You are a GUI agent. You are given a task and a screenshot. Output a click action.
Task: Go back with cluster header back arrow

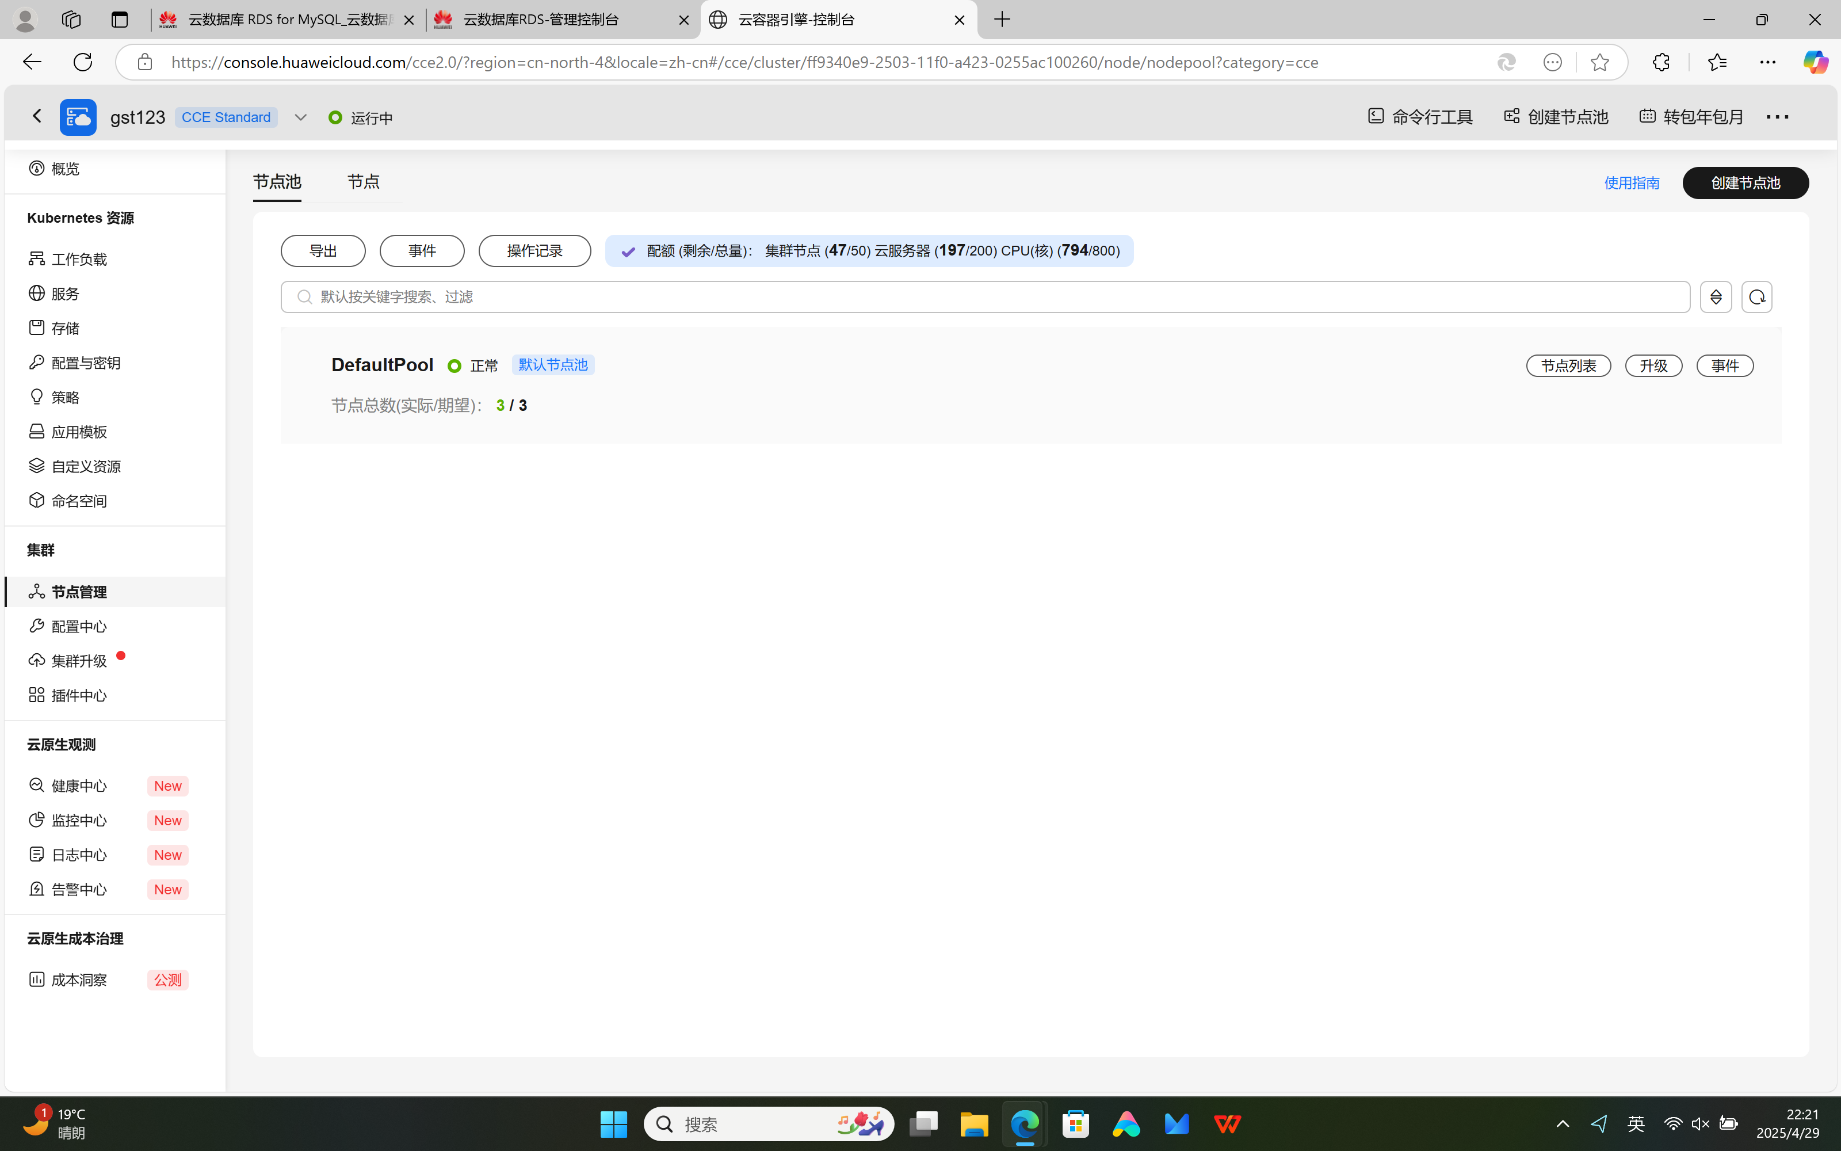click(36, 116)
